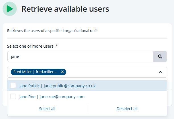Click the 'Retrieve available users' heading

(65, 9)
